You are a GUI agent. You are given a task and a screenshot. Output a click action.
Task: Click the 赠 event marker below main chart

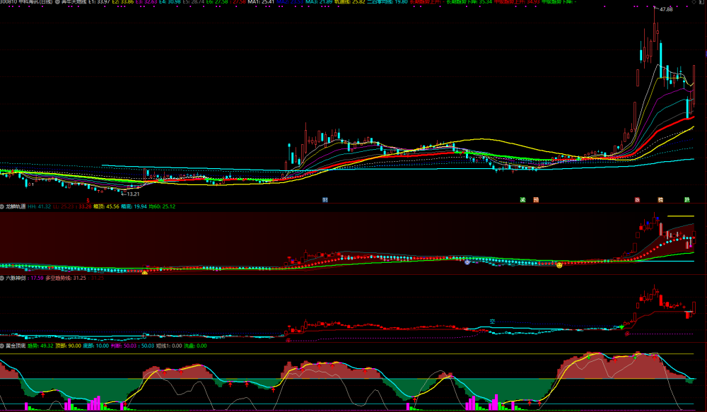(x=660, y=200)
